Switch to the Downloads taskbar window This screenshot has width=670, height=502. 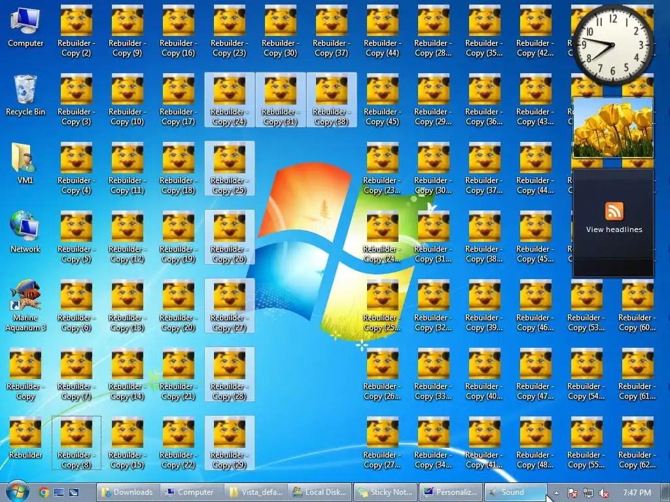pos(128,492)
